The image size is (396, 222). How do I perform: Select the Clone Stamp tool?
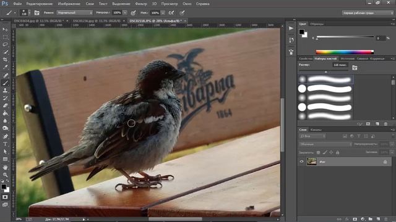[5, 91]
